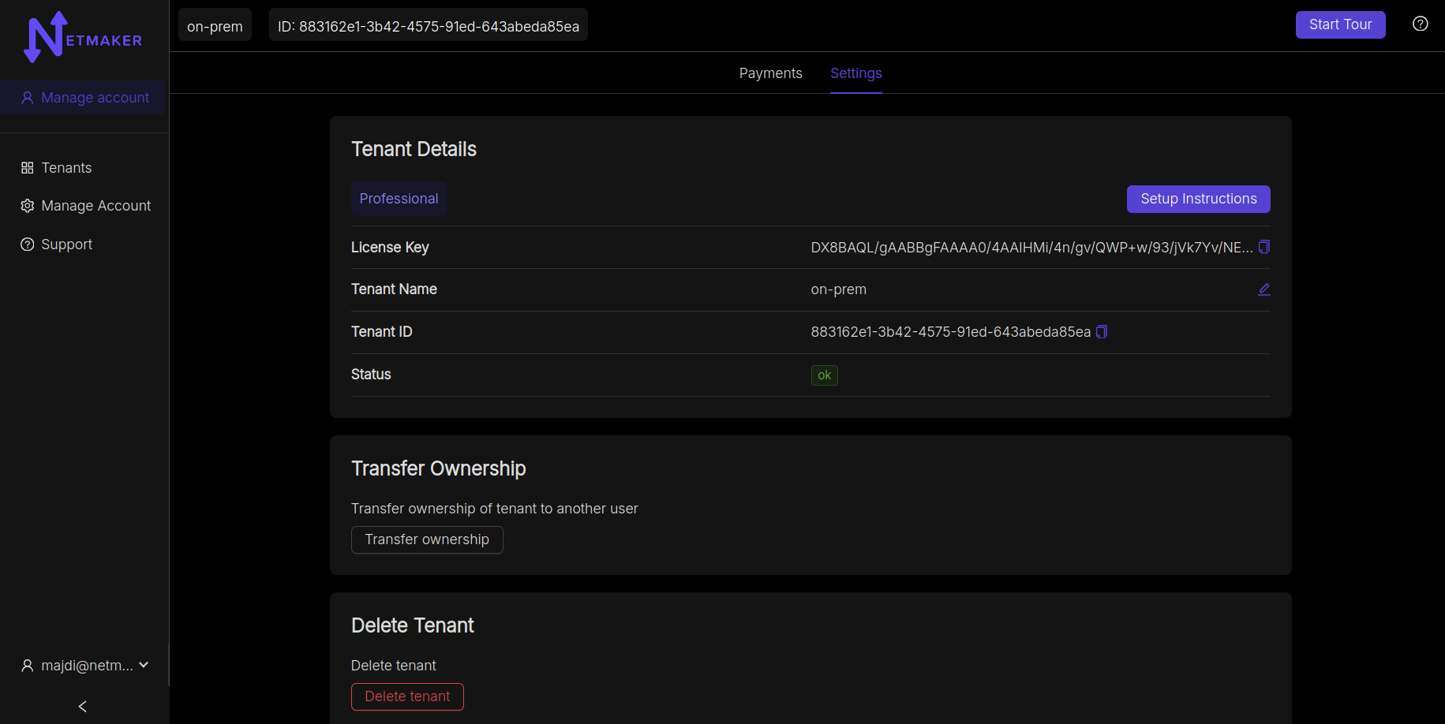
Task: Click the Professional plan badge
Action: [x=399, y=199]
